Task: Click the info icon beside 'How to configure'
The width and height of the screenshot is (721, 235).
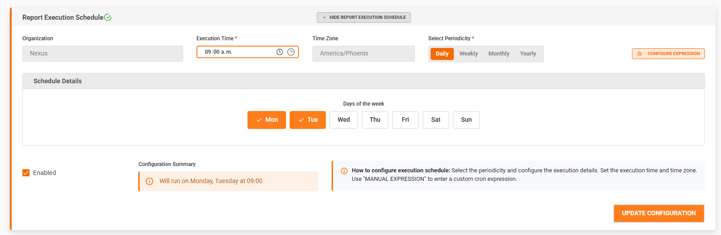Action: click(344, 171)
